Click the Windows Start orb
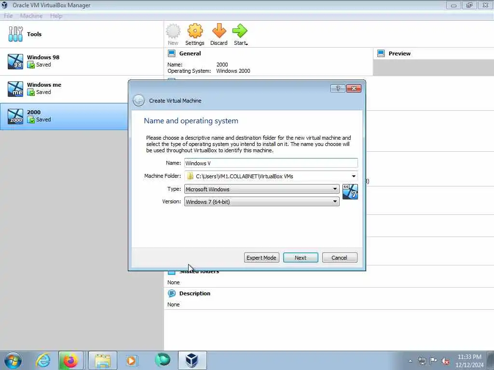The image size is (494, 370). (13, 360)
